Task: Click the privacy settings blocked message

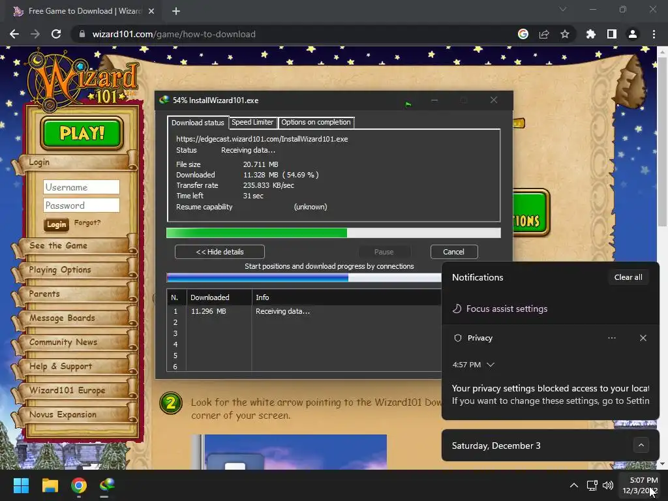Action: click(551, 395)
